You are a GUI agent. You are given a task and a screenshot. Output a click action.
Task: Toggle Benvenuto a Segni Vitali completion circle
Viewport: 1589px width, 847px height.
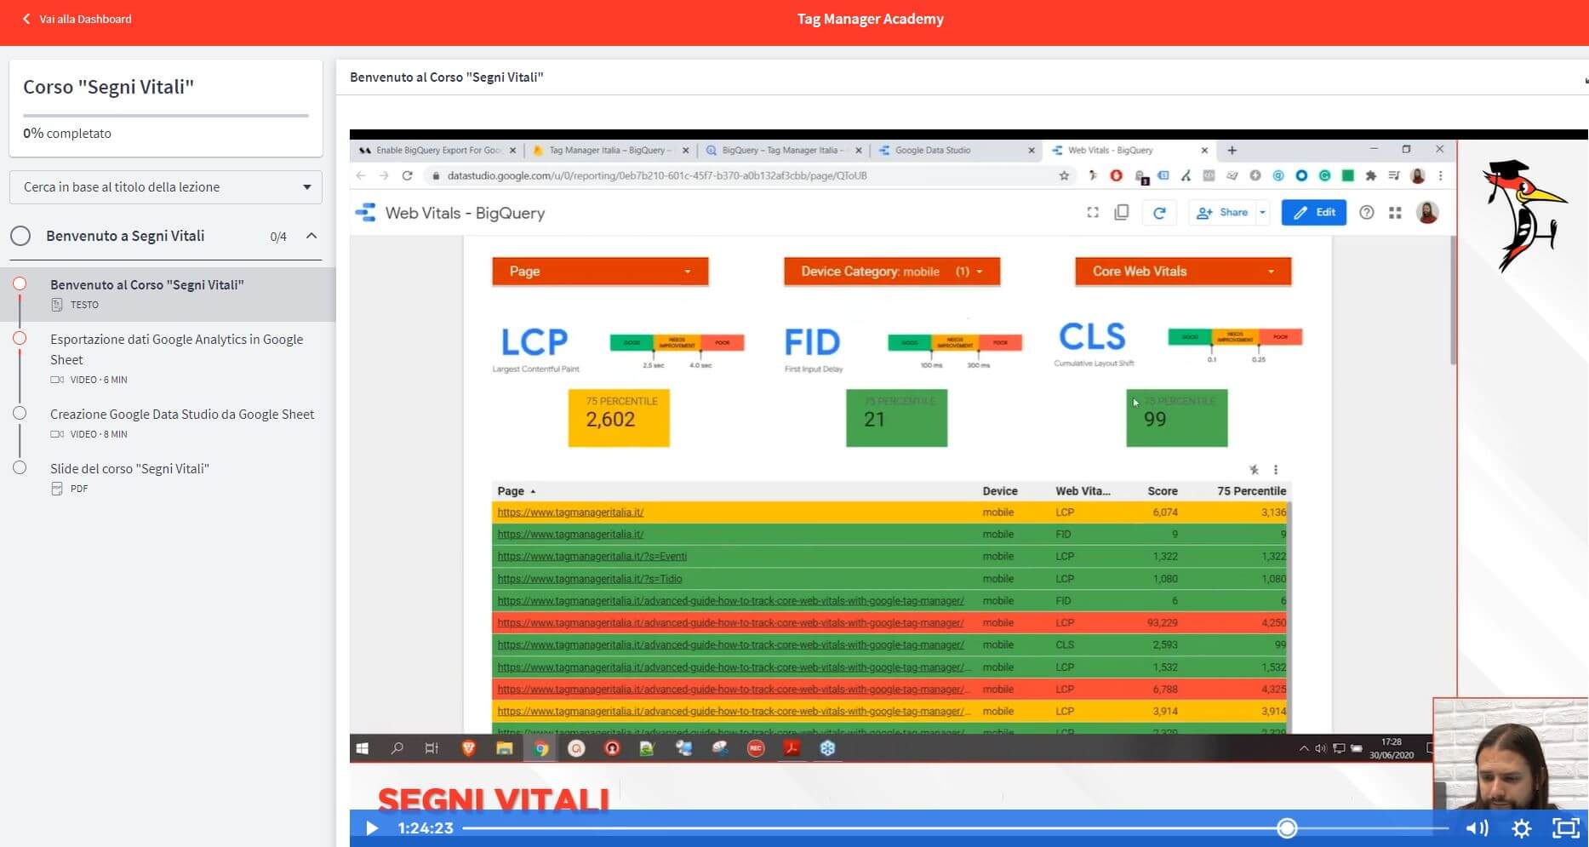click(20, 236)
